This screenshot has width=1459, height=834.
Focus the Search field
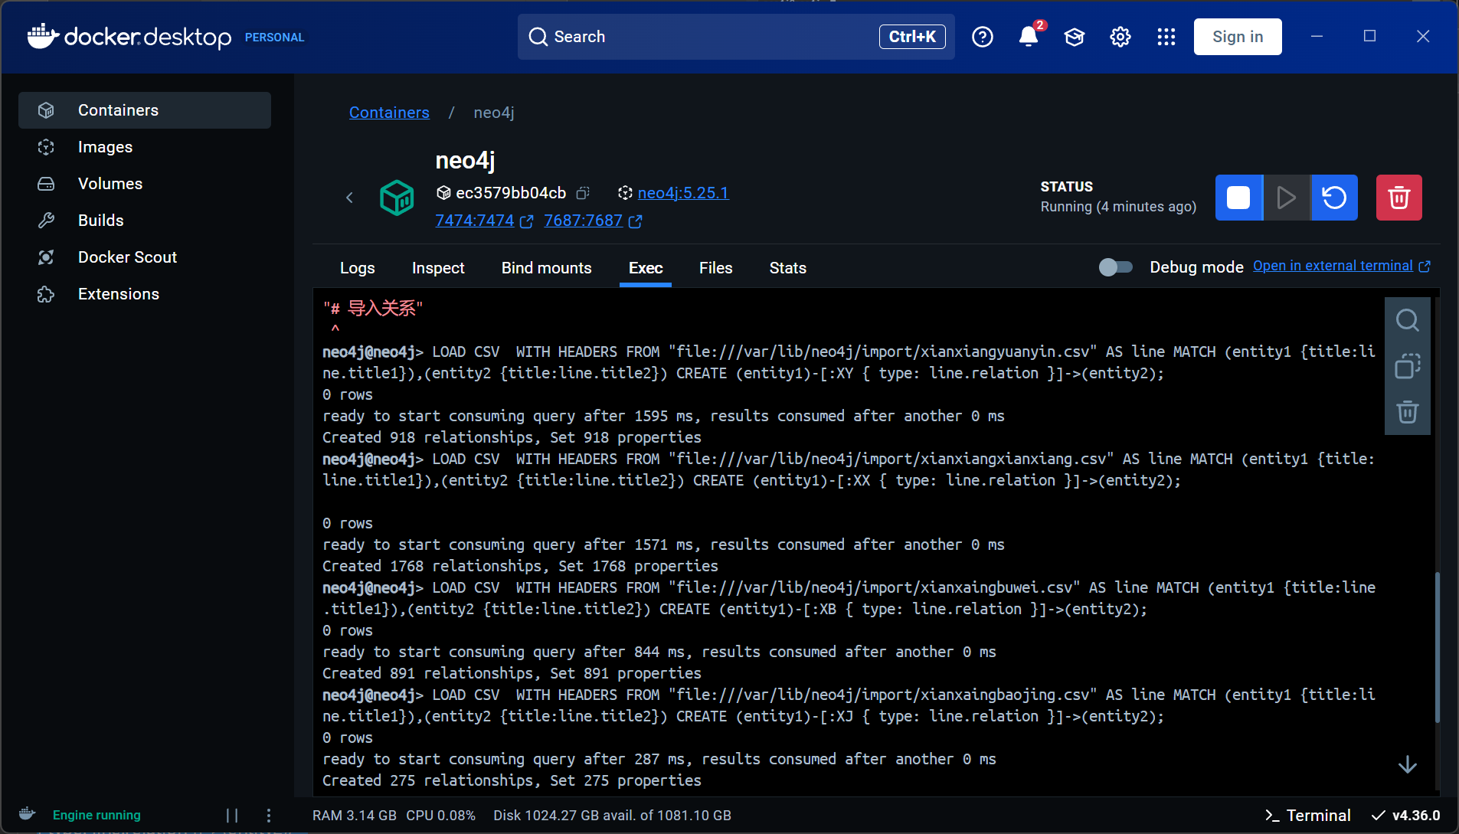[x=736, y=37]
